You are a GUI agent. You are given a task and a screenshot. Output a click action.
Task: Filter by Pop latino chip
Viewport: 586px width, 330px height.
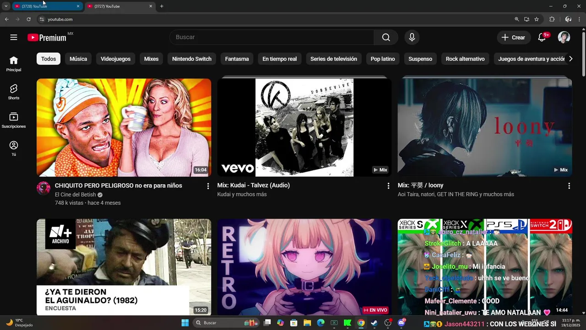click(383, 59)
